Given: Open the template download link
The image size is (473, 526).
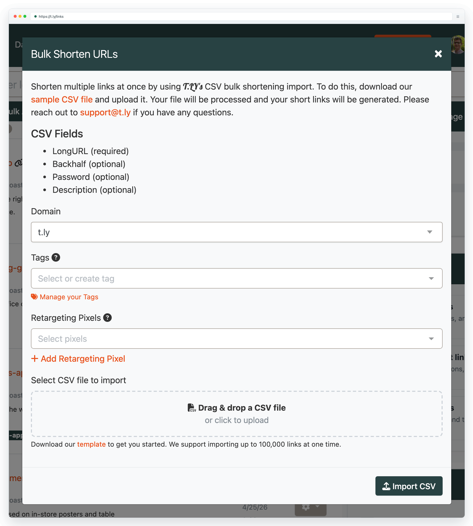Looking at the screenshot, I should click(91, 444).
